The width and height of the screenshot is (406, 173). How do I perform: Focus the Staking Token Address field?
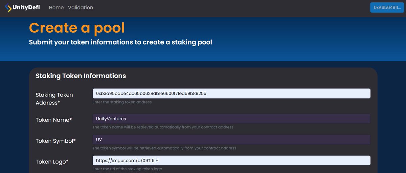point(231,93)
